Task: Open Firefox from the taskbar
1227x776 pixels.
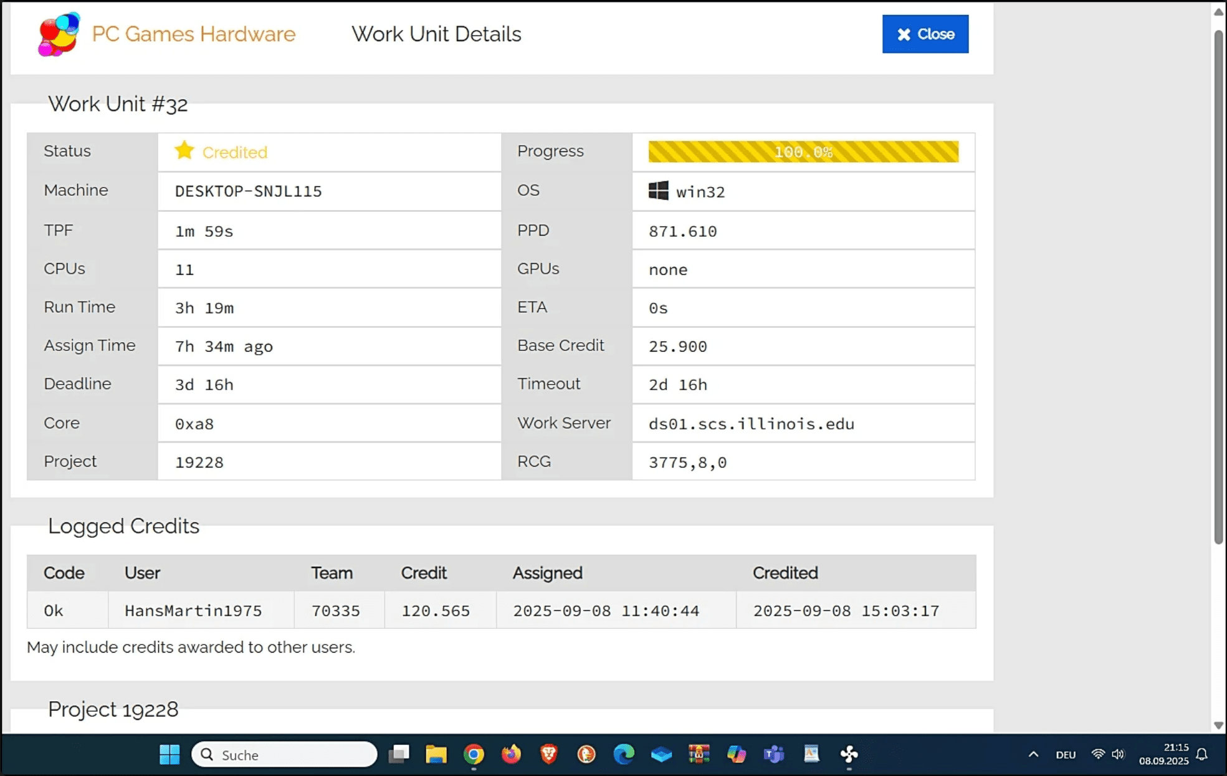Action: (511, 754)
